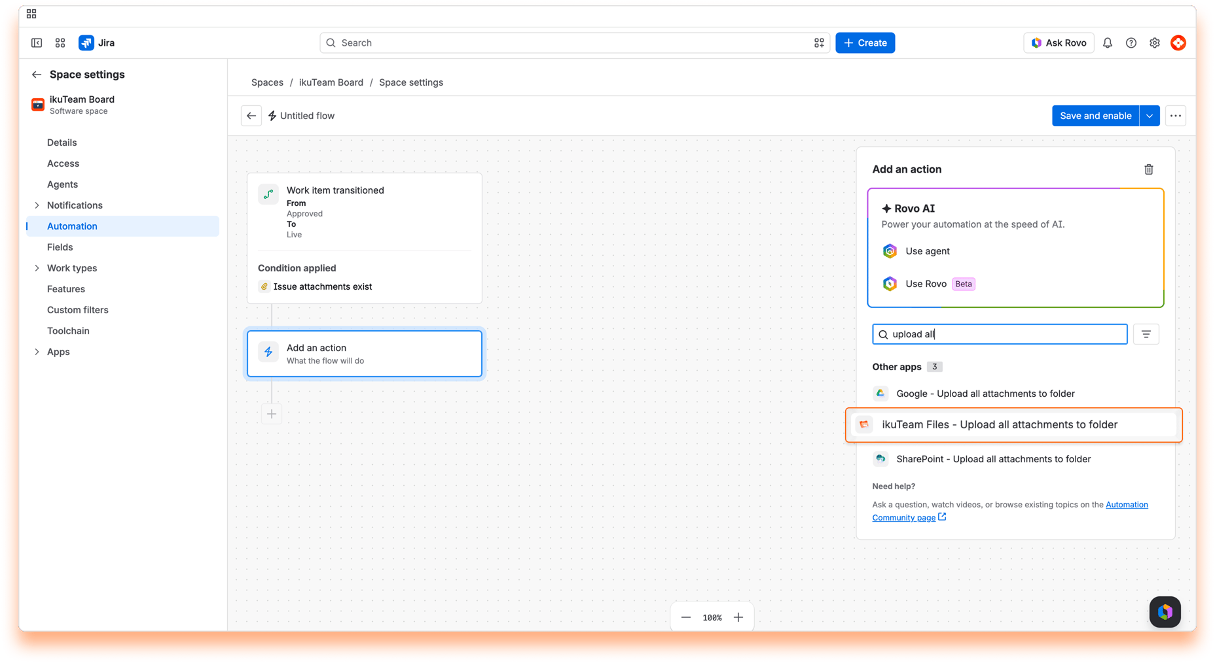Image resolution: width=1215 pixels, height=663 pixels.
Task: Open the user profile avatar
Action: click(1178, 43)
